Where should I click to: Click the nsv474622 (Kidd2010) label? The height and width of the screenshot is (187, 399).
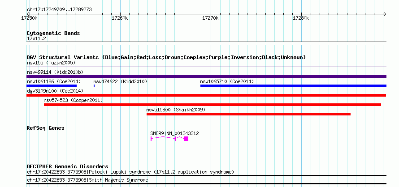pyautogui.click(x=120, y=81)
